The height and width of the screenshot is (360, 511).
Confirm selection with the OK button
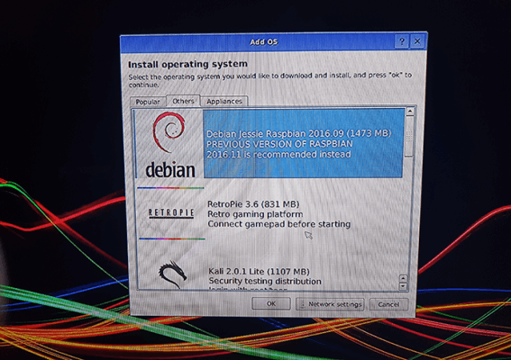271,303
